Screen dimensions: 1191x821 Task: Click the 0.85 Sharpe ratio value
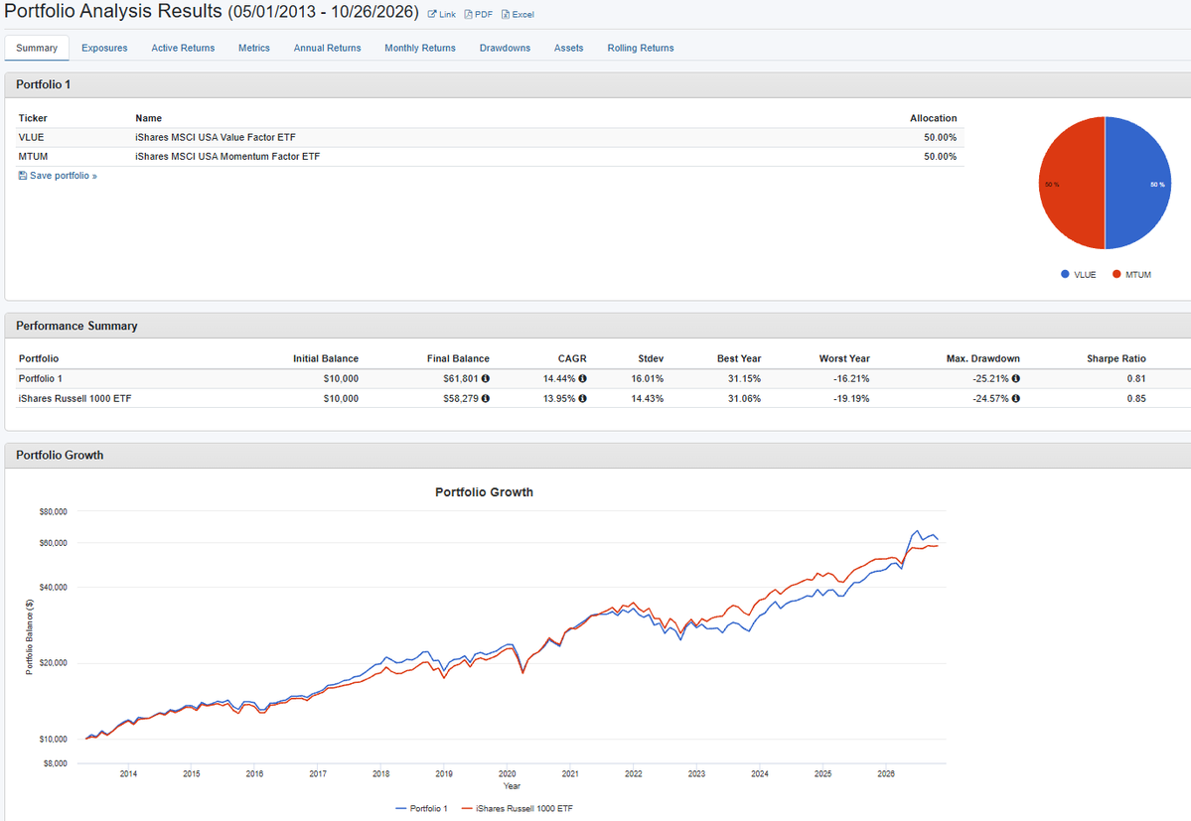tap(1136, 398)
